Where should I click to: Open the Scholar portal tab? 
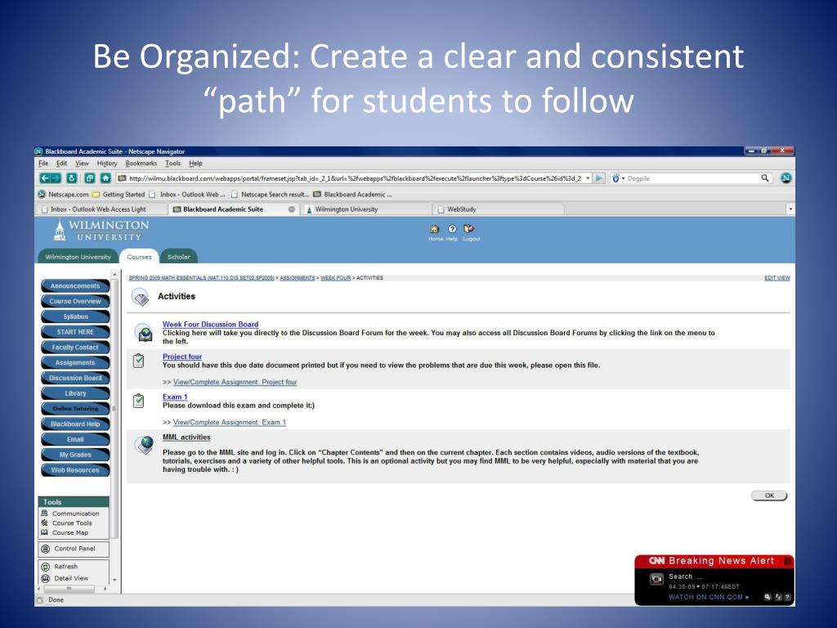pyautogui.click(x=178, y=257)
